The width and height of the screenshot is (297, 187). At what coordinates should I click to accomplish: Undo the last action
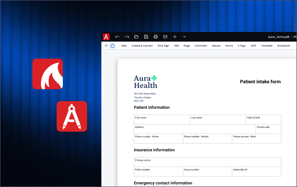click(x=117, y=37)
